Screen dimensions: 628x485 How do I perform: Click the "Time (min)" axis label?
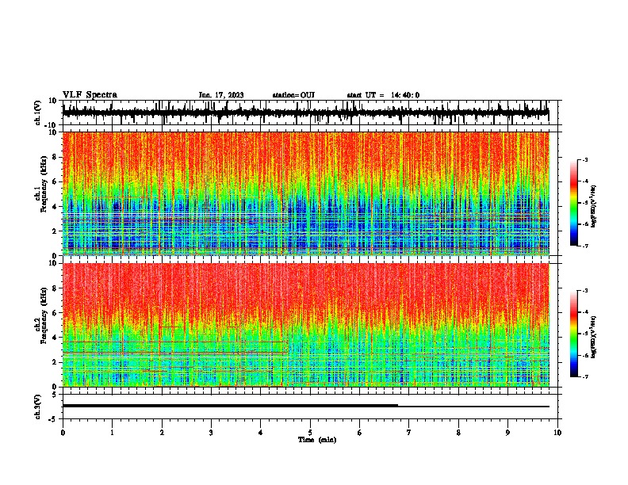(x=317, y=440)
